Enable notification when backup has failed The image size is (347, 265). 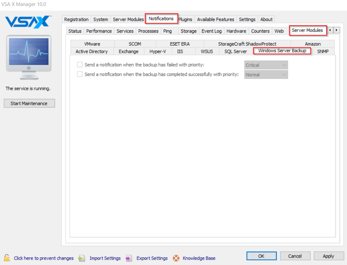(80, 65)
